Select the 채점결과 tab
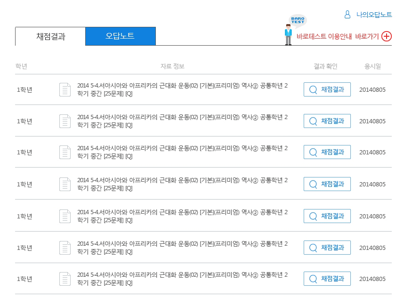404x297 pixels. click(x=50, y=37)
